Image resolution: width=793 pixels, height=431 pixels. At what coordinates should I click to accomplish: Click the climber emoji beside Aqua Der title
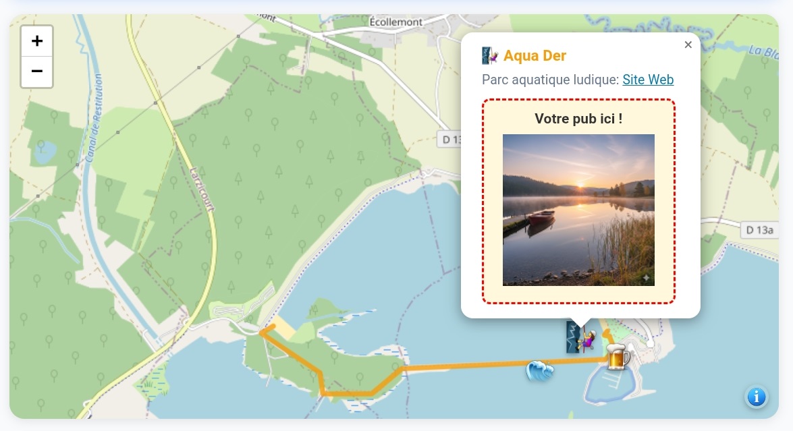click(490, 55)
